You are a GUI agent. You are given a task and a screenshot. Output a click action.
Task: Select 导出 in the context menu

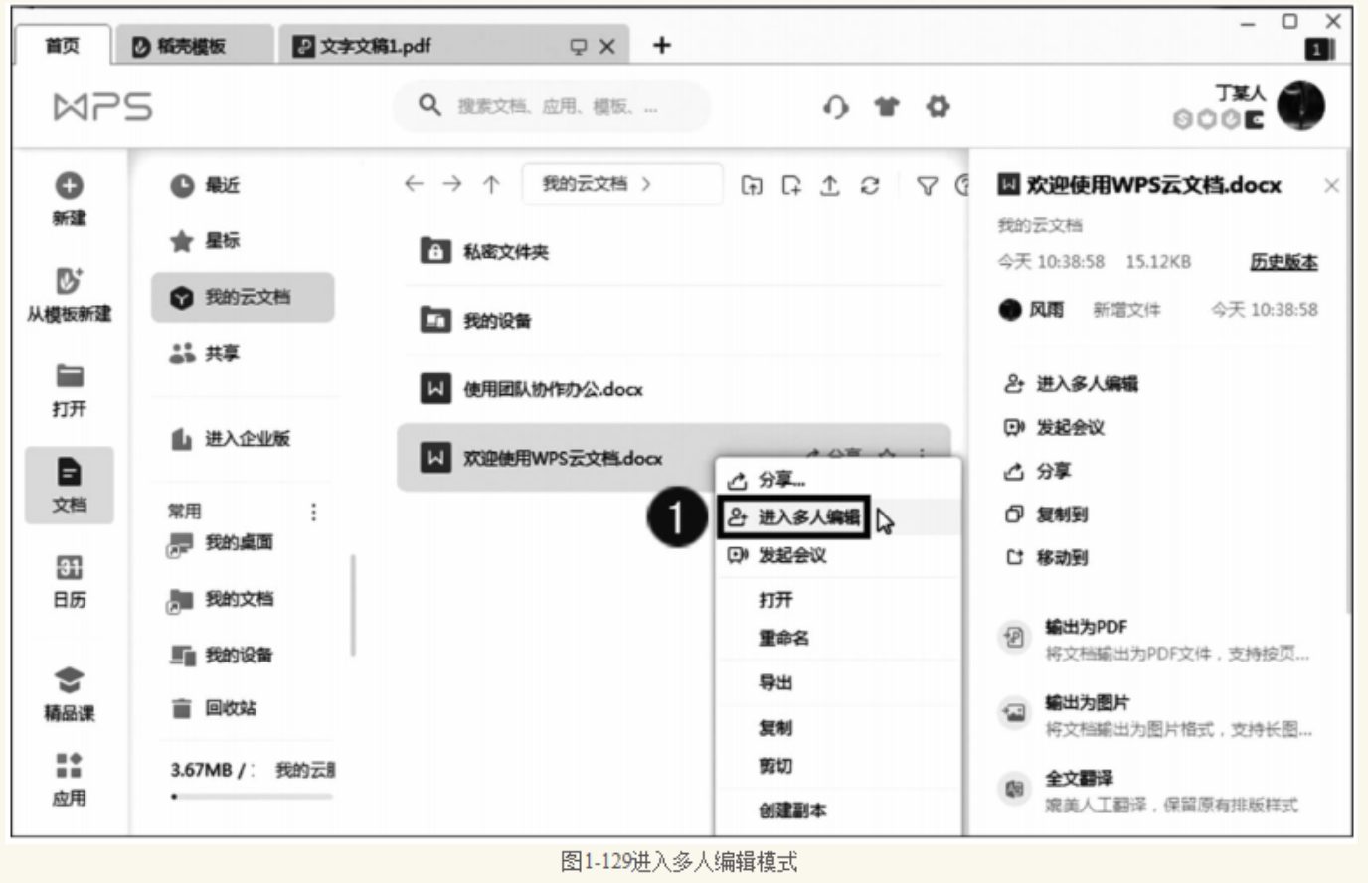coord(838,682)
